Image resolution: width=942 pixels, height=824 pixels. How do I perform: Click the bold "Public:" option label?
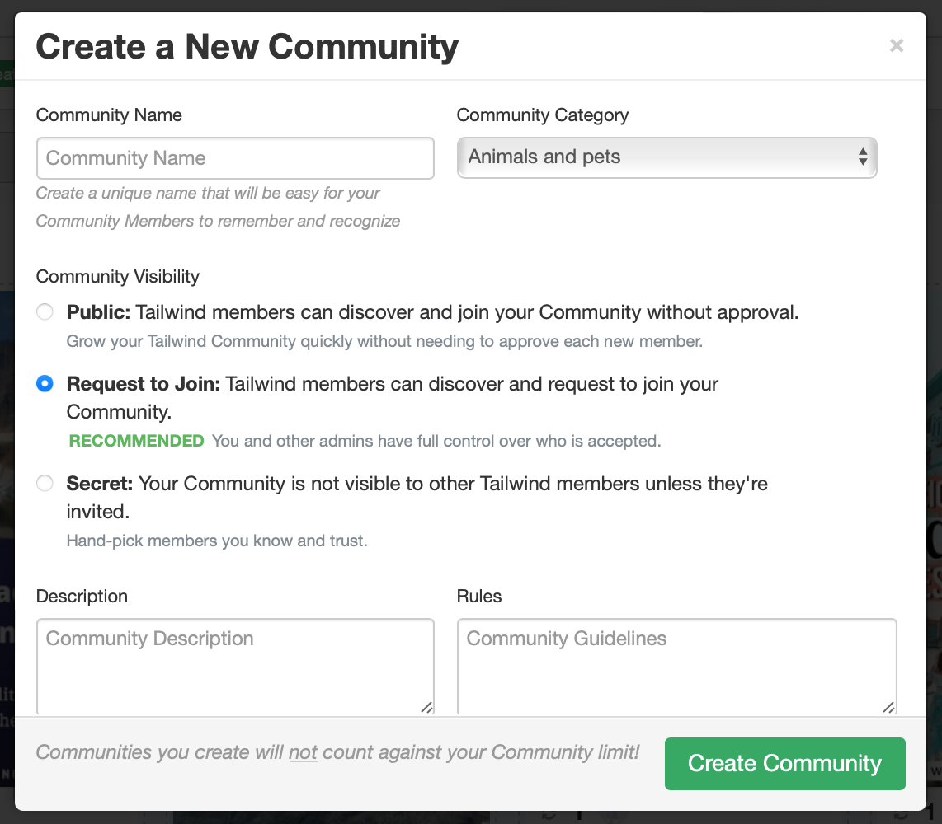click(x=99, y=312)
